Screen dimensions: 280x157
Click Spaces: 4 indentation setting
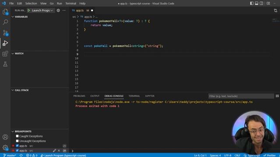(215, 155)
